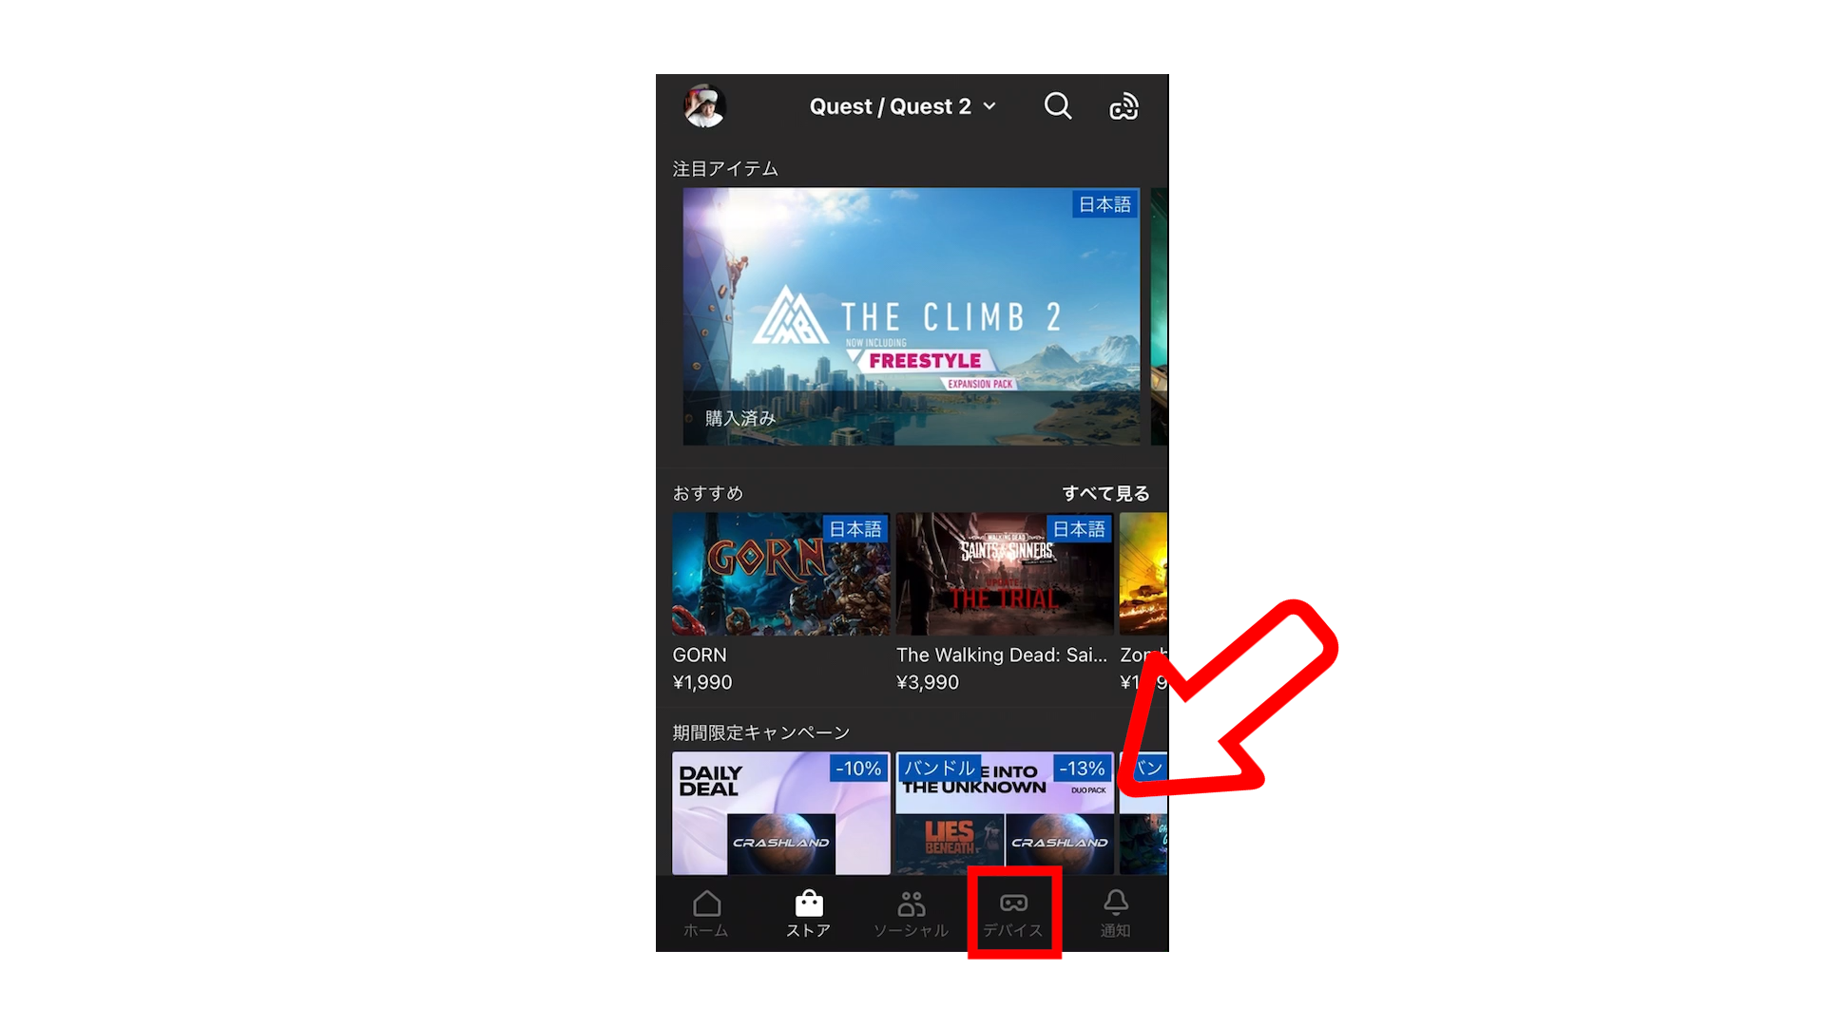The width and height of the screenshot is (1825, 1026).
Task: Open すべて見る link in おすすめ
Action: coord(1105,493)
